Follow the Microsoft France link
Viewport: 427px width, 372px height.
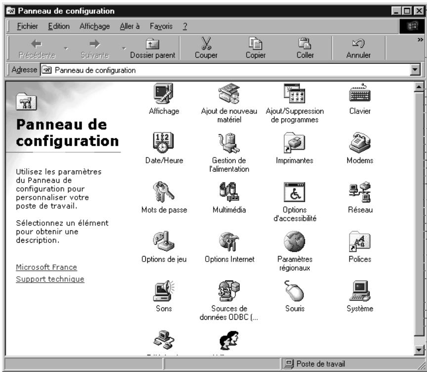[x=46, y=267]
